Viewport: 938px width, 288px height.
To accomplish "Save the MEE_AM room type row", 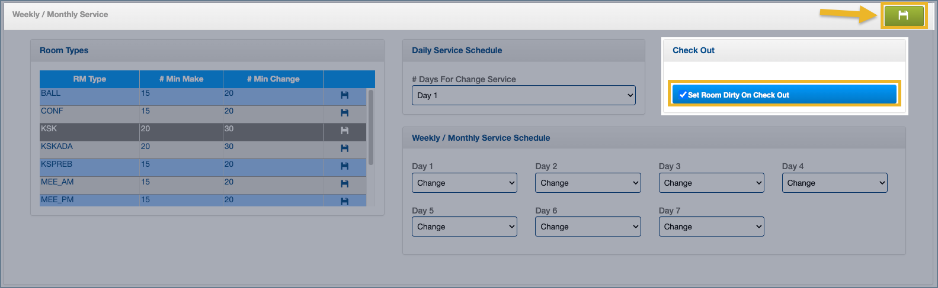I will [344, 184].
